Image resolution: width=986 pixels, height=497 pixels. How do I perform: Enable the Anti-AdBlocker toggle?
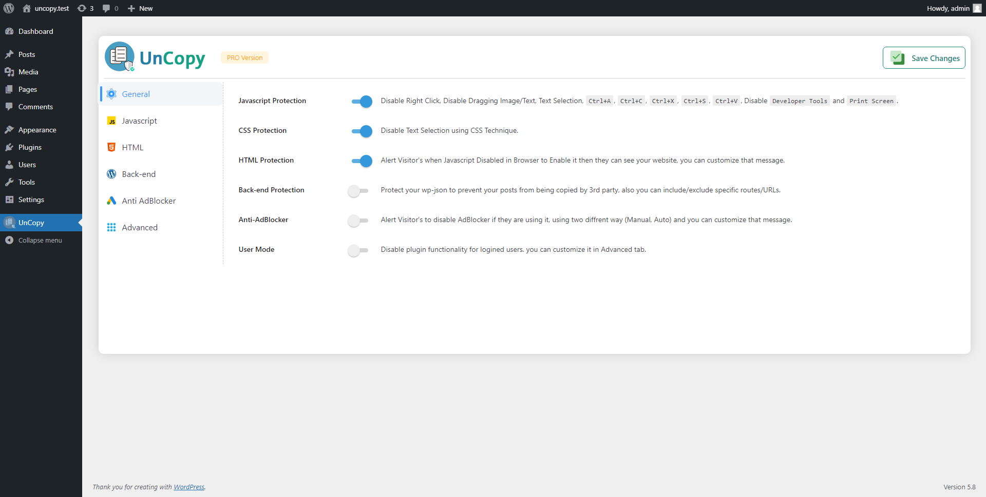[x=358, y=221]
